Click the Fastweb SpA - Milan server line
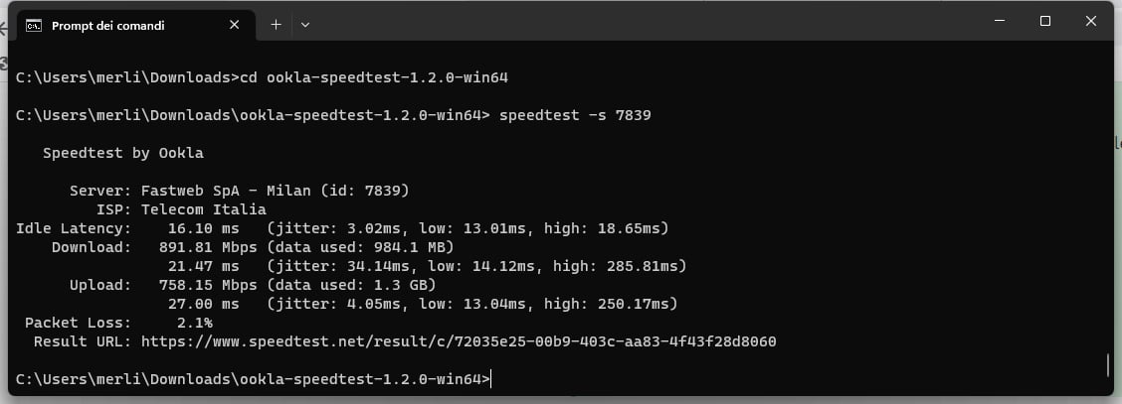This screenshot has height=404, width=1122. pyautogui.click(x=239, y=191)
